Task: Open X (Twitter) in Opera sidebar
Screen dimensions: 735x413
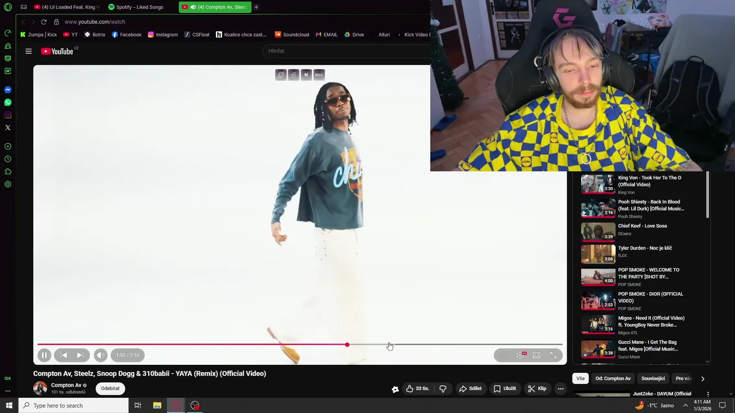Action: click(x=7, y=128)
